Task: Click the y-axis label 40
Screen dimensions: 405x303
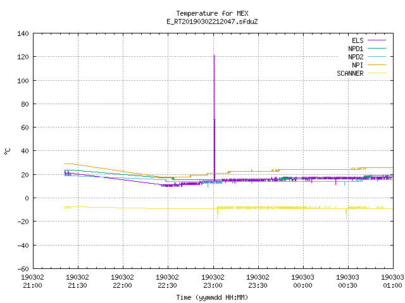Action: click(x=25, y=151)
